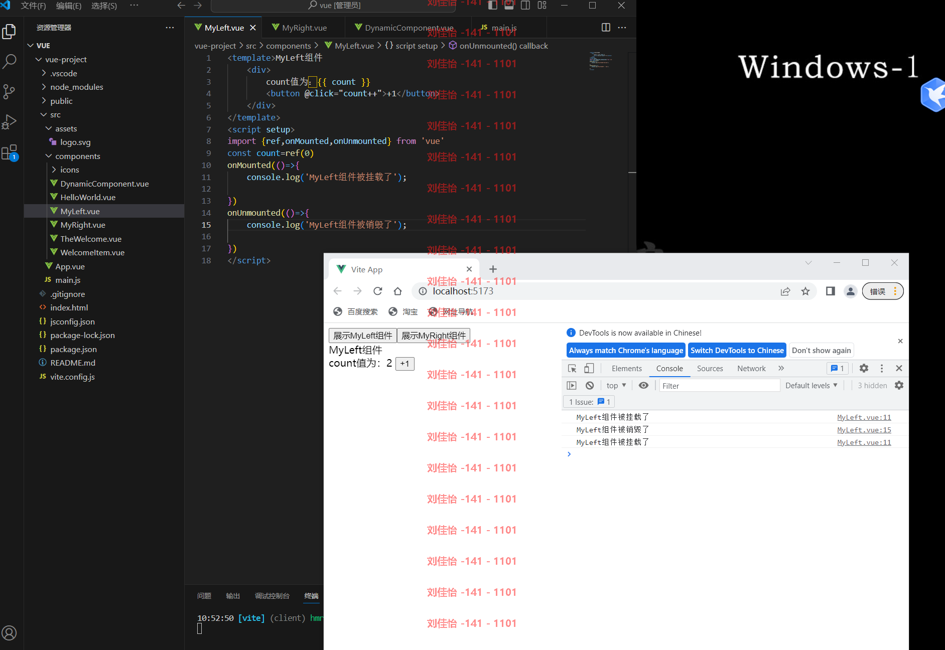Share this page icon in Chrome address bar

click(785, 291)
